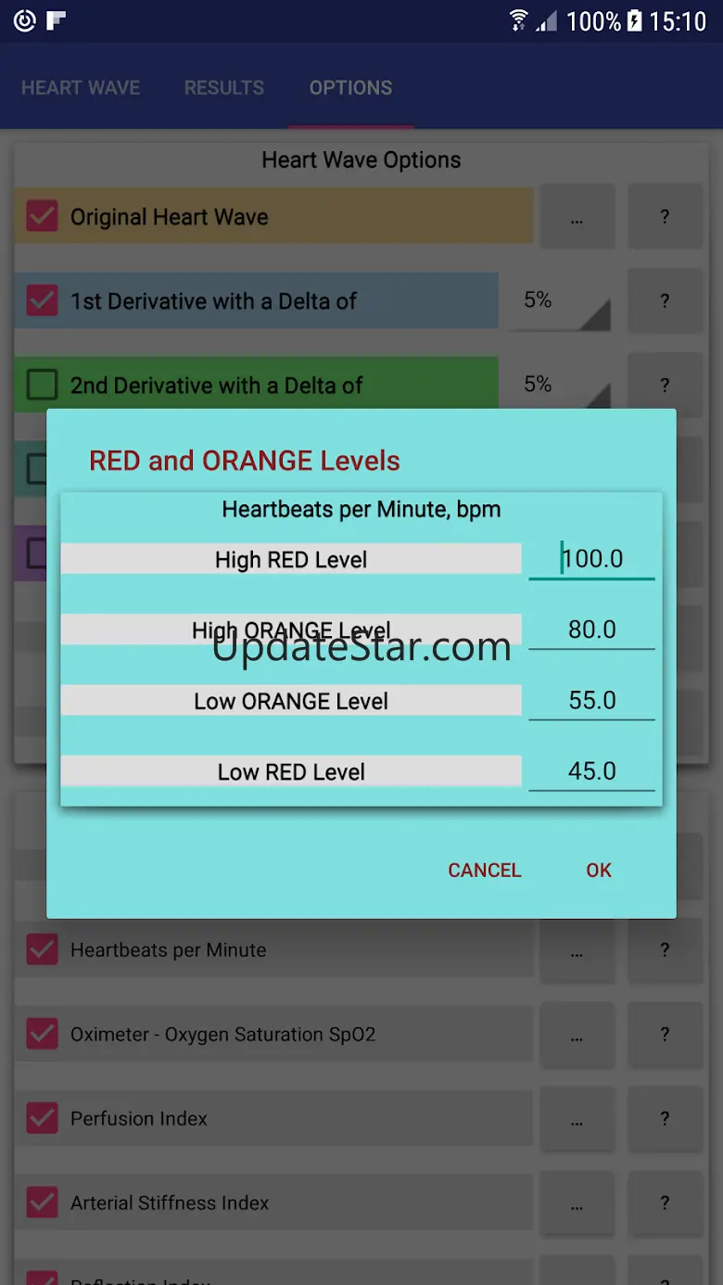Edit the Low RED Level value 45.0
The height and width of the screenshot is (1285, 723).
[591, 770]
